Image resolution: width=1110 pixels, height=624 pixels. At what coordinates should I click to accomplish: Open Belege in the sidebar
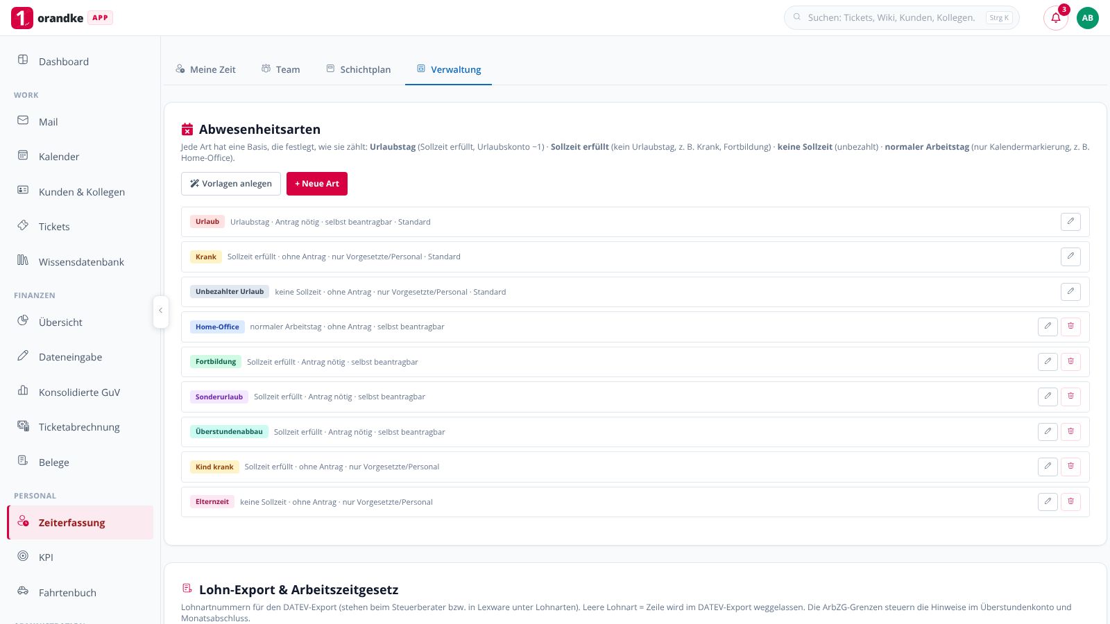[x=80, y=462]
